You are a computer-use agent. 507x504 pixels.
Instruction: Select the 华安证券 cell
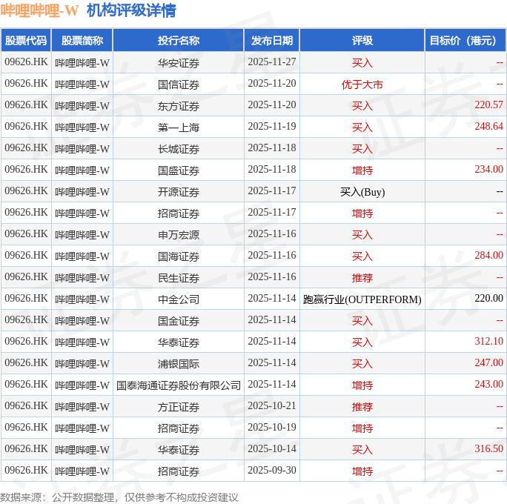tap(179, 63)
